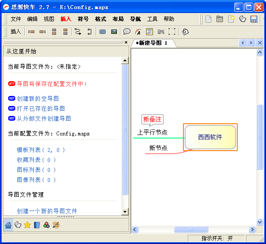Open the 文件 menu
The image size is (266, 244).
(x=16, y=19)
